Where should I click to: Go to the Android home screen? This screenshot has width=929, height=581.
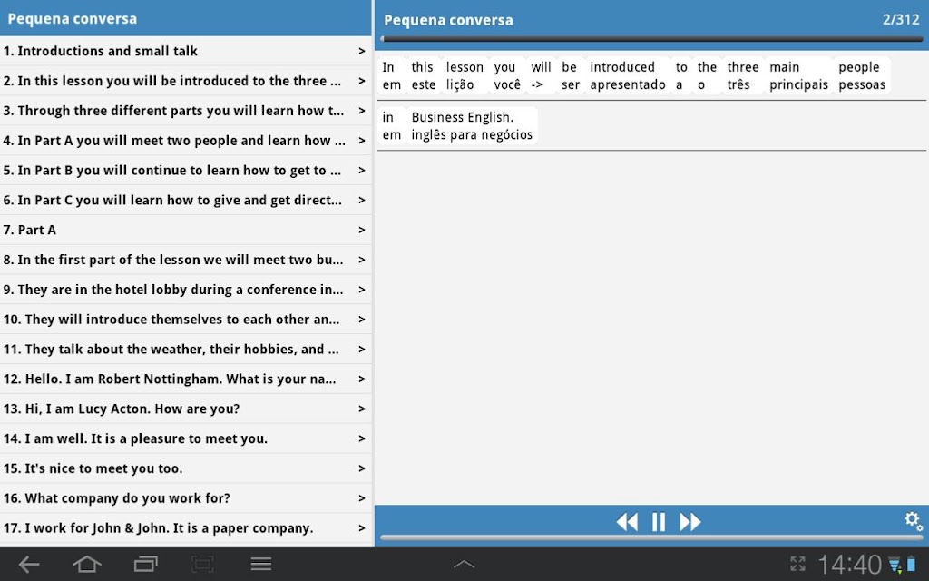coord(86,565)
